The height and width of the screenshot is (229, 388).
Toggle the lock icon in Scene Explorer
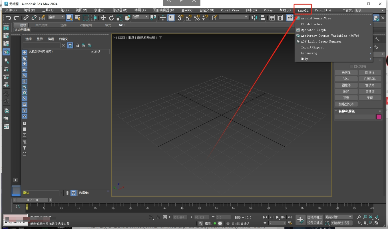click(x=77, y=46)
